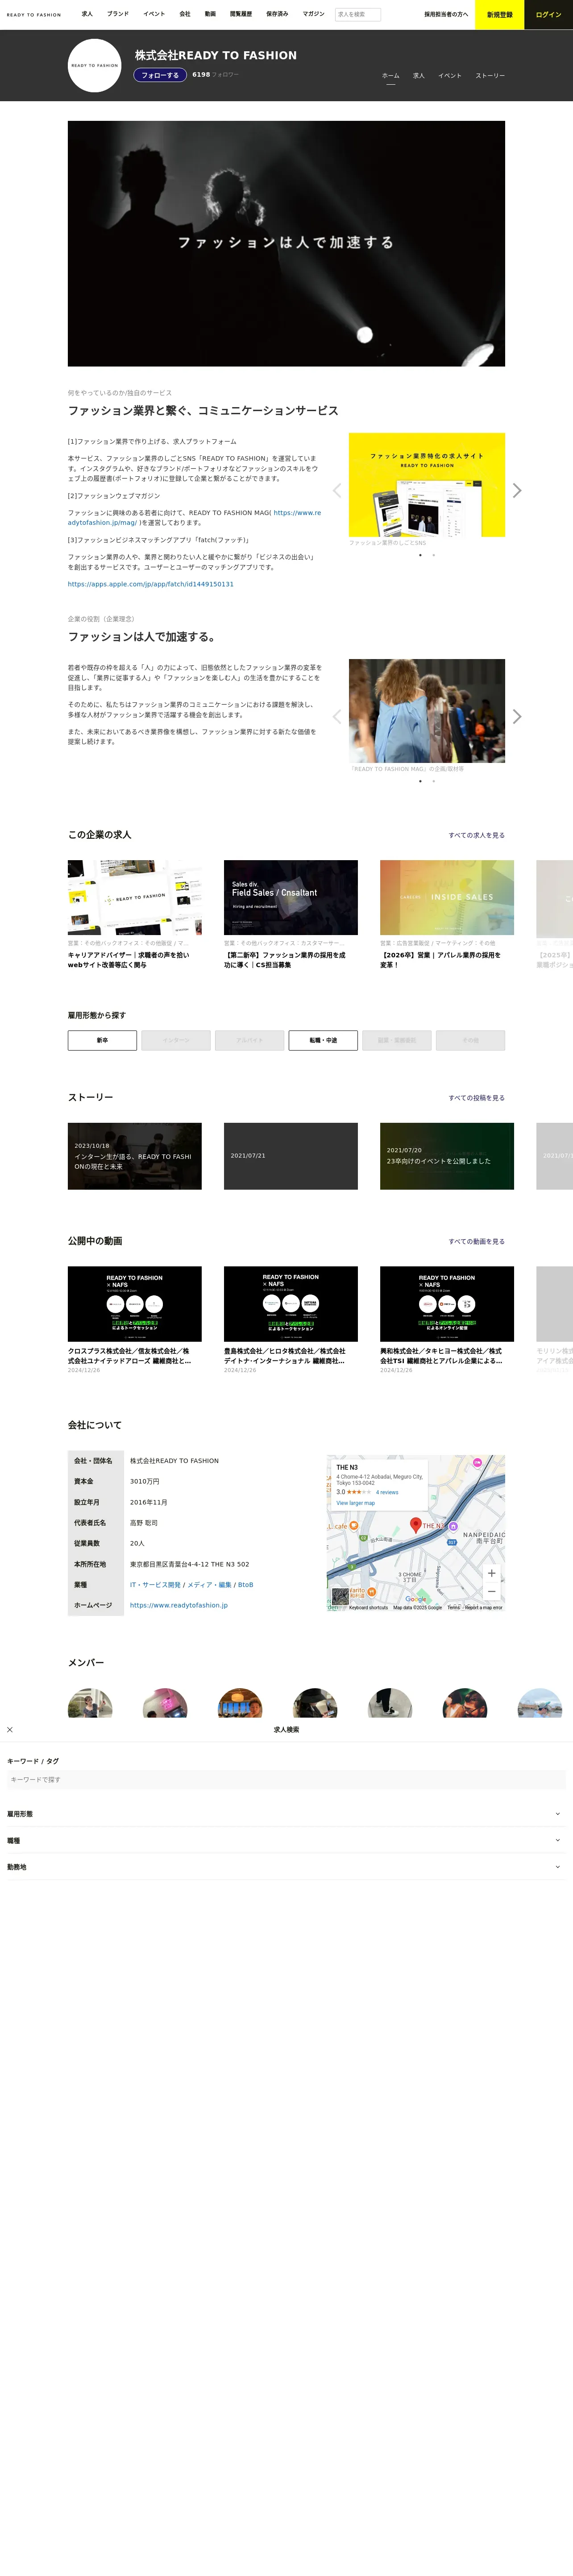Open the 2021/07/21 story card
The image size is (573, 2576).
291,1156
